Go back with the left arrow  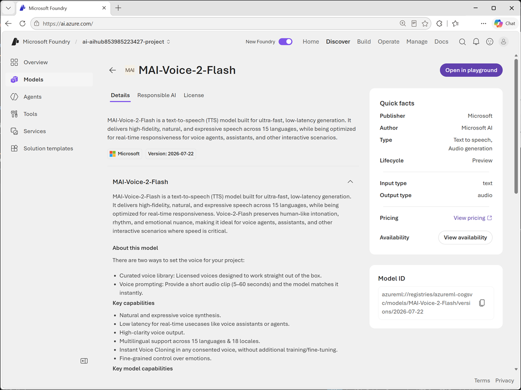112,70
